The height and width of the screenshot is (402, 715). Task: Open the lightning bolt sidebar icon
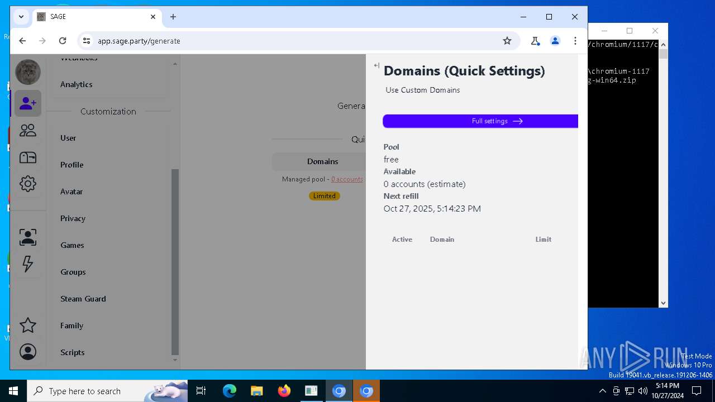click(x=28, y=264)
